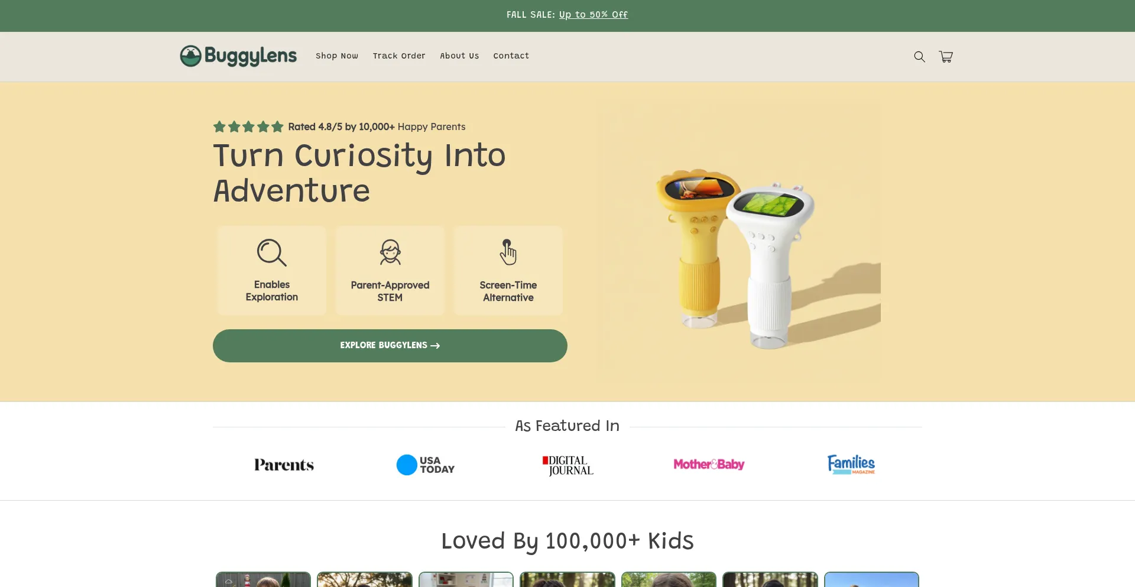Navigate to the Contact page
The image size is (1135, 587).
click(x=511, y=56)
